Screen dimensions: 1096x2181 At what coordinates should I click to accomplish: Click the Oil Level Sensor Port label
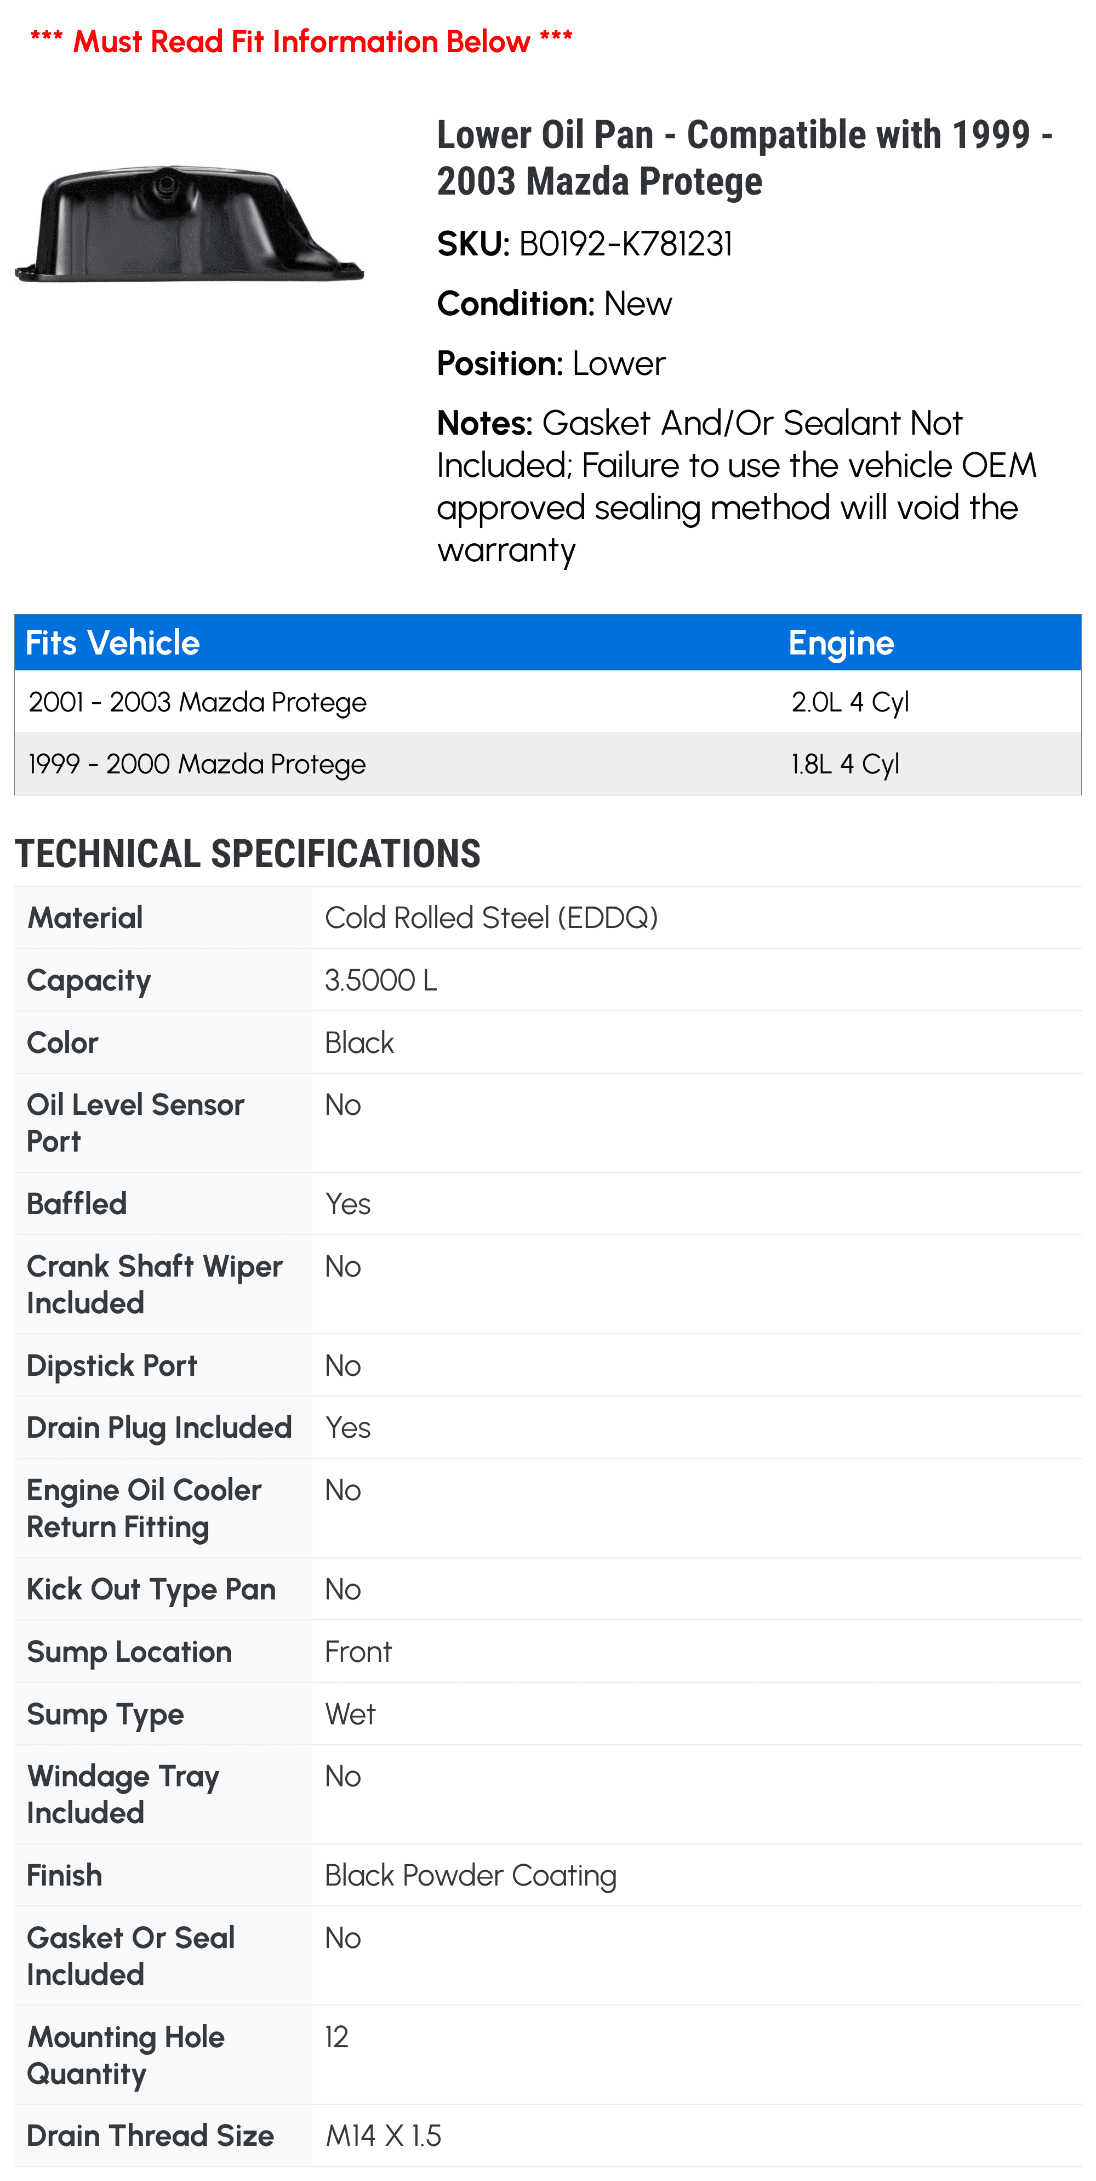135,1123
